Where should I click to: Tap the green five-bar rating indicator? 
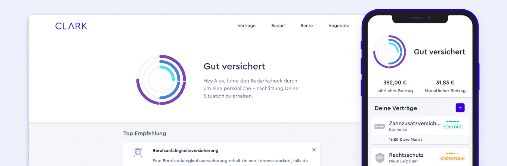point(452,121)
